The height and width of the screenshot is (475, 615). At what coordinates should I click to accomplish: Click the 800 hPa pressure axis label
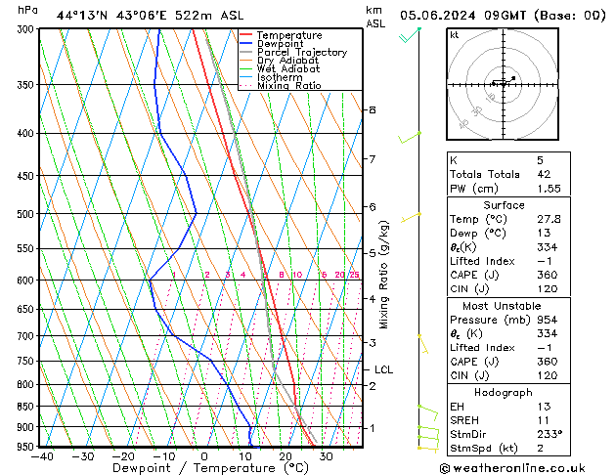27,385
